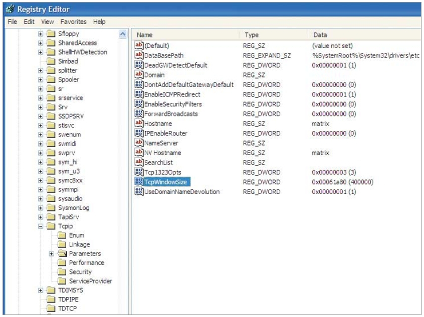Click the Spooler folder icon
The width and height of the screenshot is (424, 317).
point(51,79)
